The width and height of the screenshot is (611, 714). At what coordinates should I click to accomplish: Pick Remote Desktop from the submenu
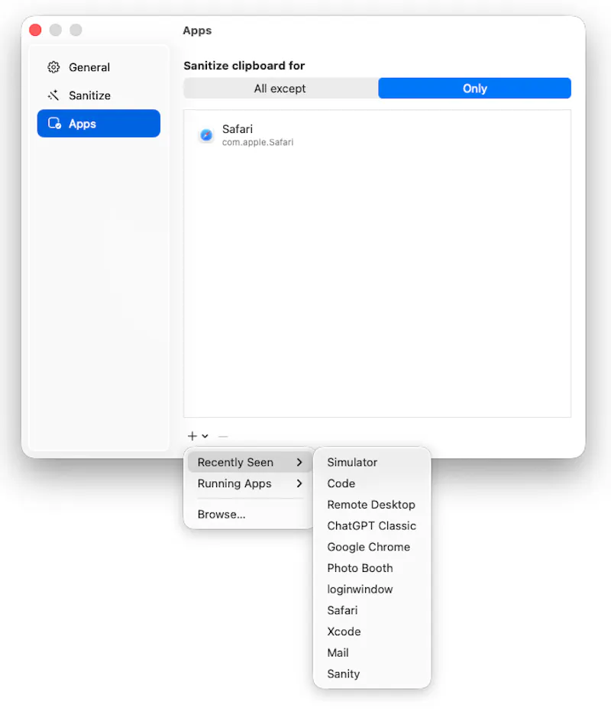coord(372,505)
